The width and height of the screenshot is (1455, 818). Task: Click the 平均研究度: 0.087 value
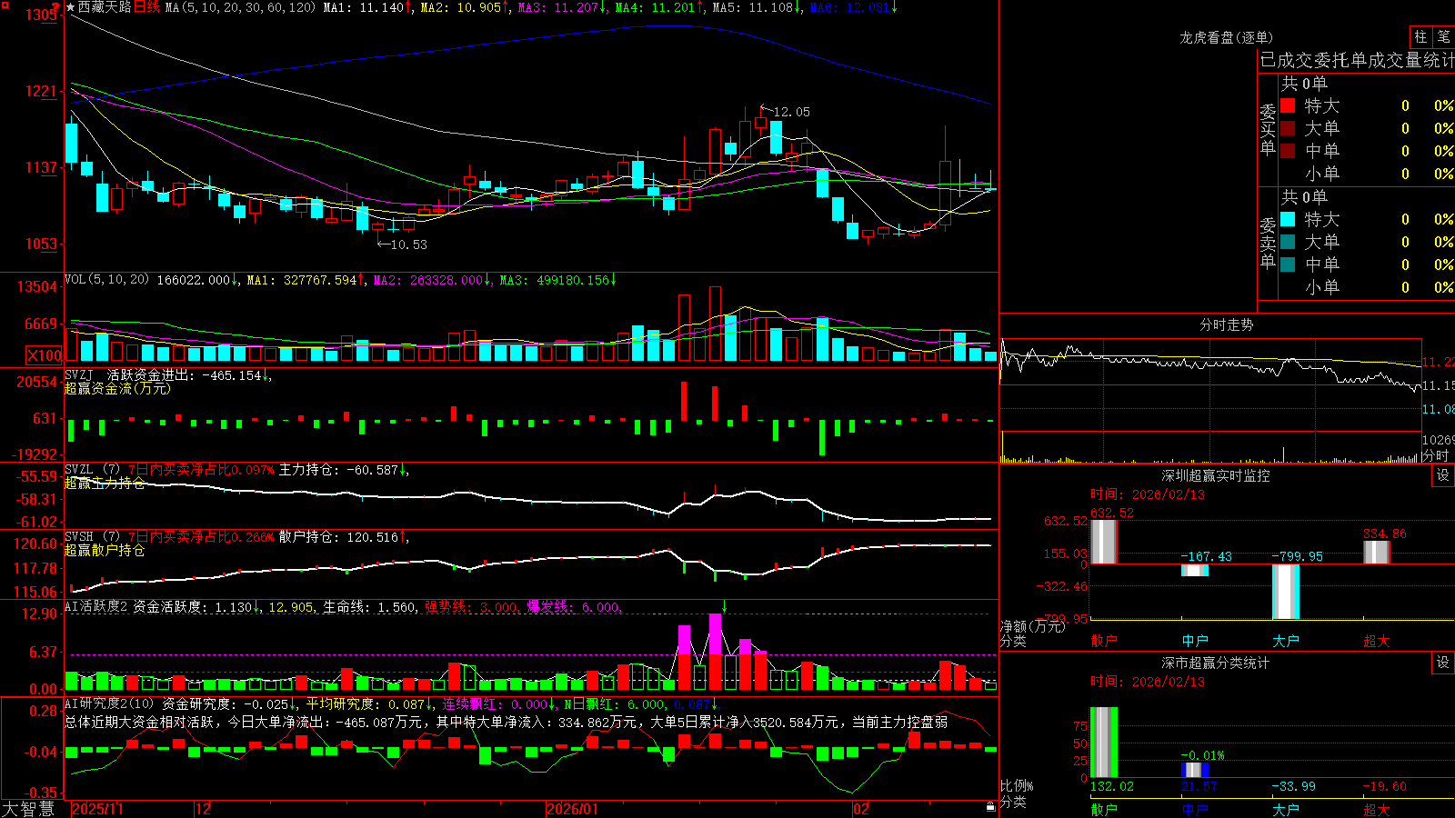pyautogui.click(x=369, y=703)
